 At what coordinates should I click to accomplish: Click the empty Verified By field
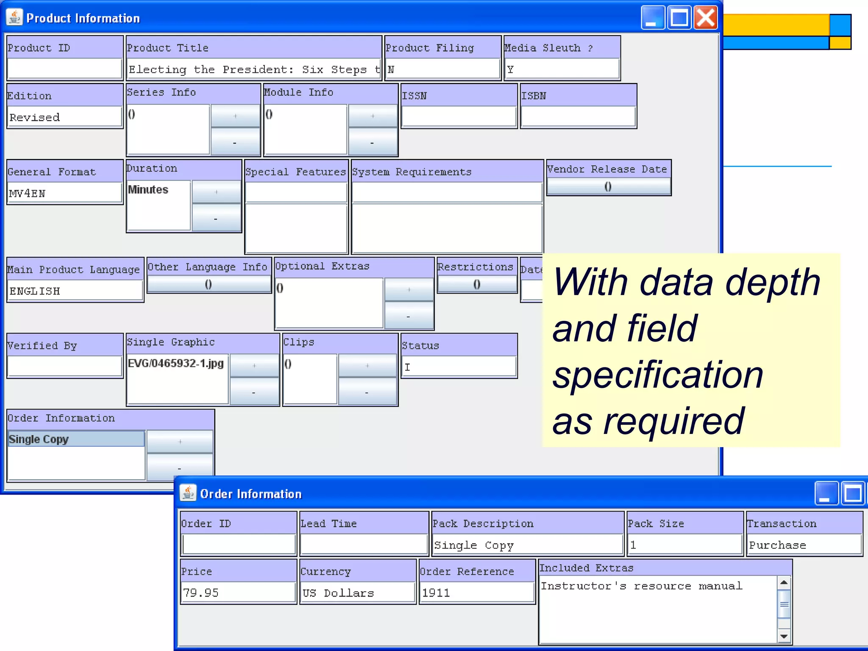pos(64,367)
